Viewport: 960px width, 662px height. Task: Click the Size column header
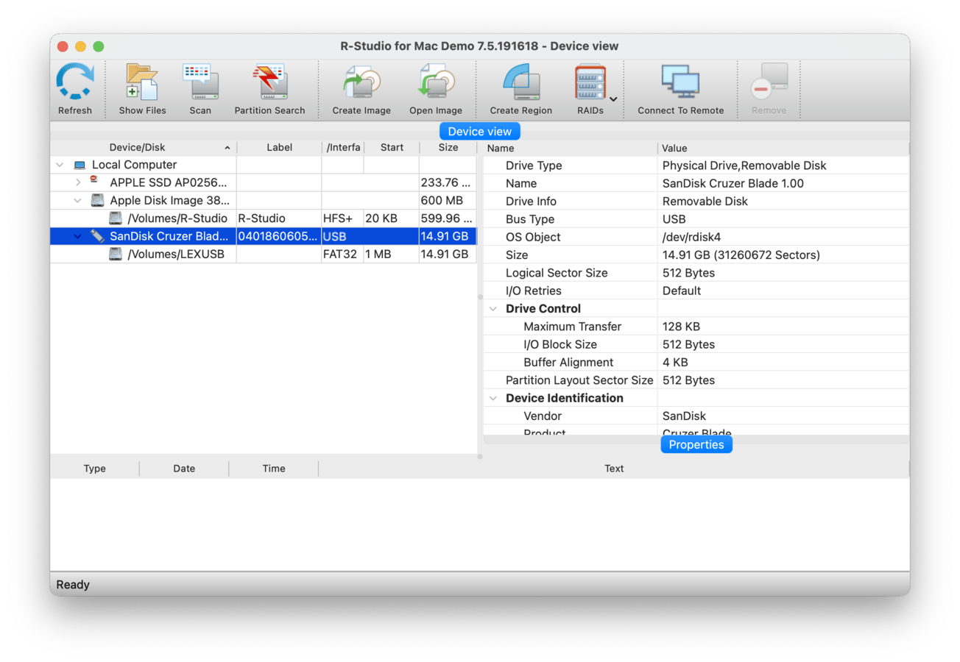(x=448, y=148)
